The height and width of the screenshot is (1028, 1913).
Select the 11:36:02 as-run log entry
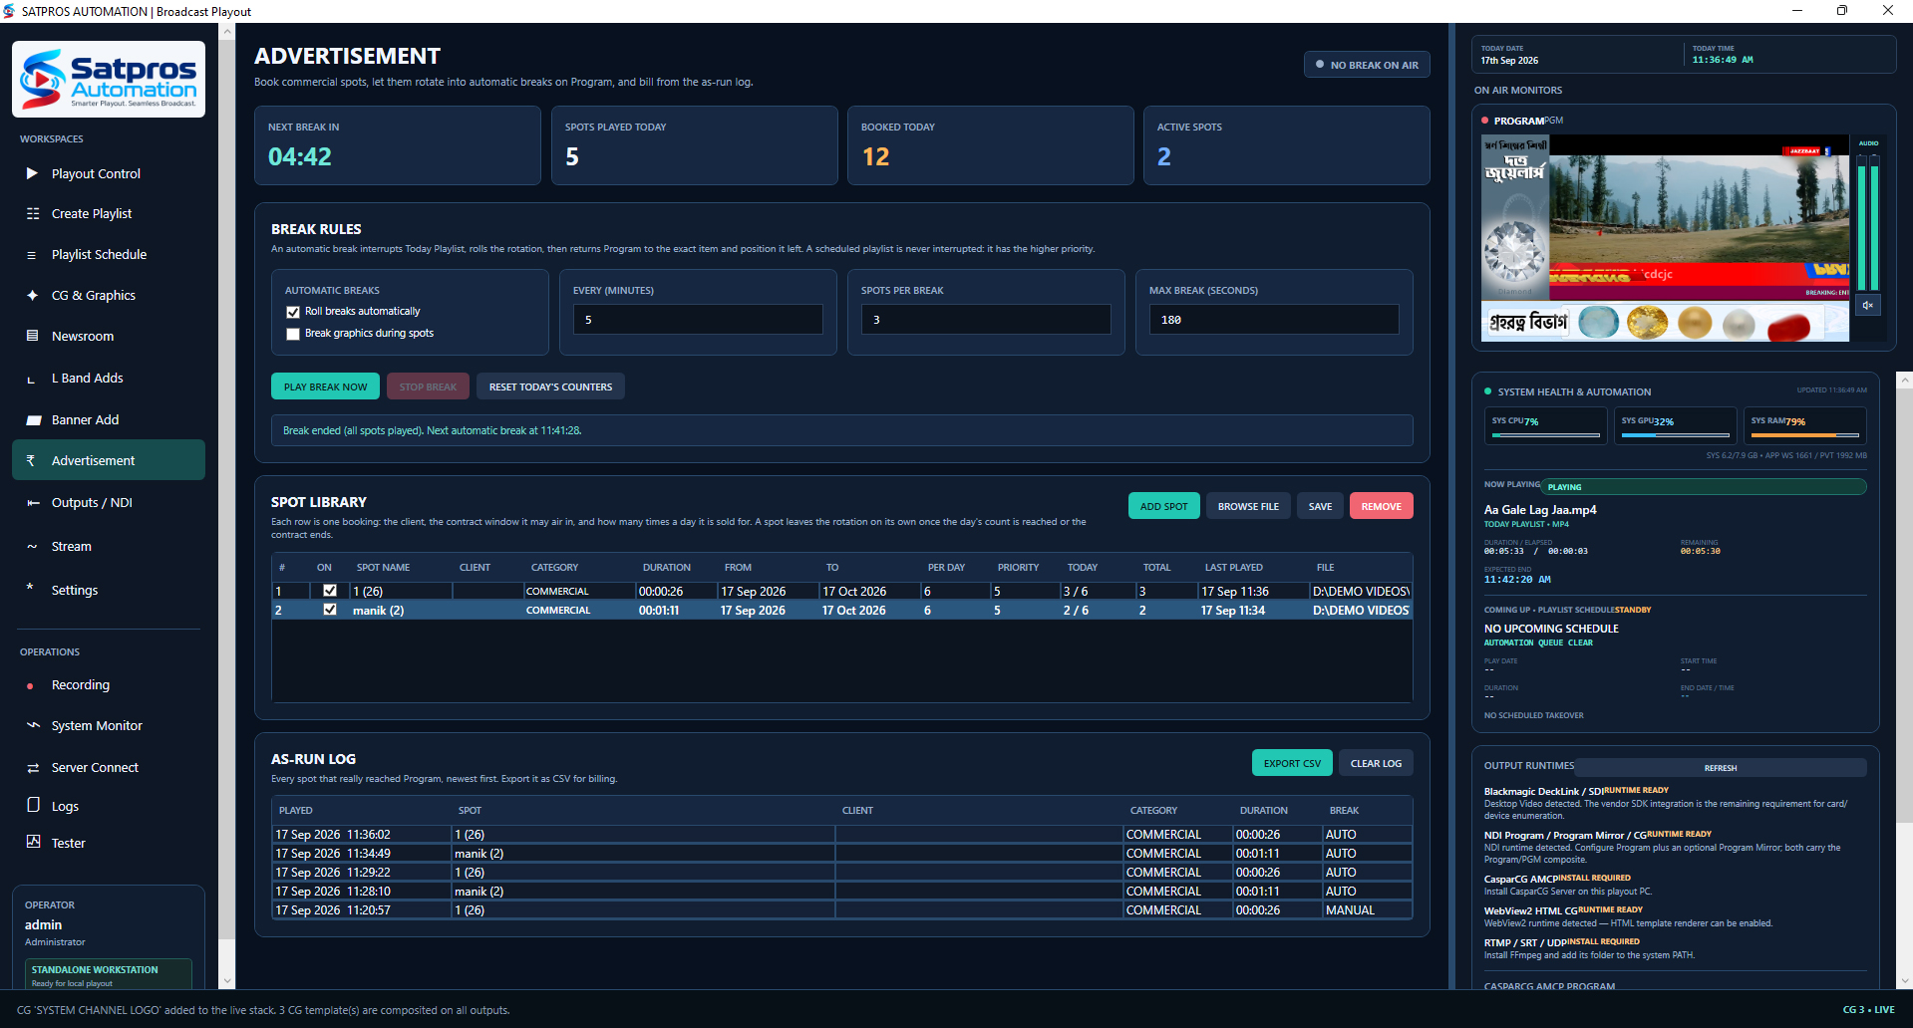tap(842, 835)
